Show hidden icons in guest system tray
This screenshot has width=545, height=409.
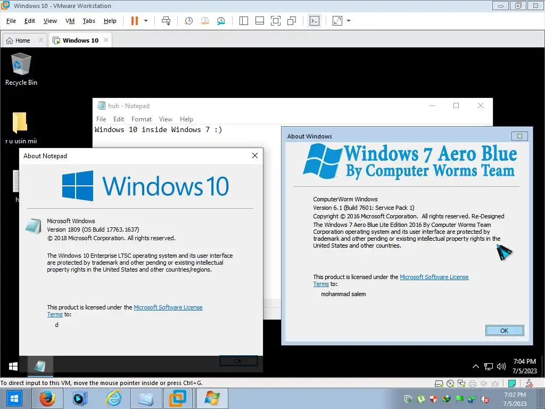click(476, 366)
